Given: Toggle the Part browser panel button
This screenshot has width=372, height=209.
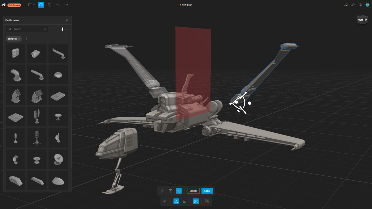Looking at the screenshot, I should point(41,5).
